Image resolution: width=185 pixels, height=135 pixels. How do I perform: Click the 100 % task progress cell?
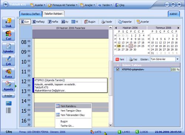coord(175,69)
